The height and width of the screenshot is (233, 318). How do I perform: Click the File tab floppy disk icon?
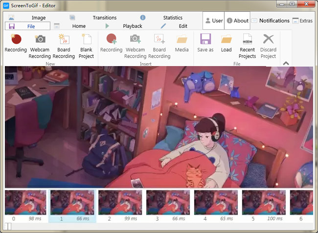click(12, 26)
